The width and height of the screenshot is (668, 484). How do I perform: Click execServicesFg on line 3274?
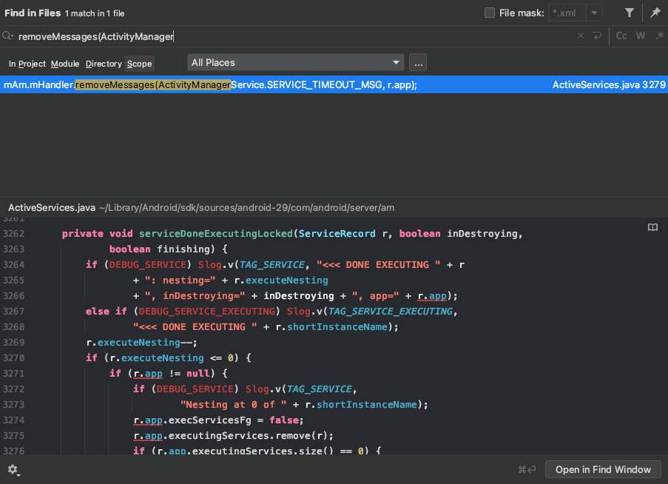coord(209,420)
